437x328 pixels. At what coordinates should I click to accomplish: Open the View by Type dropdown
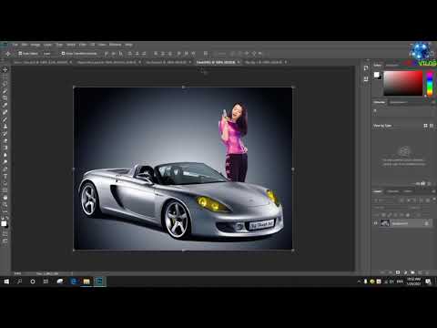382,126
